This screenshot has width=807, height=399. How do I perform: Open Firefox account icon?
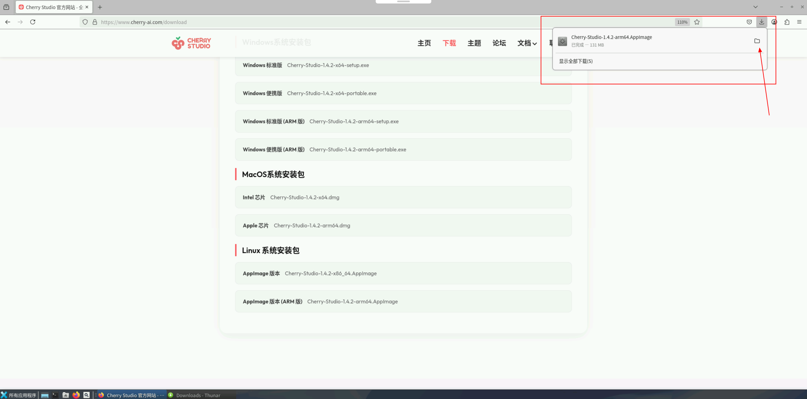774,22
